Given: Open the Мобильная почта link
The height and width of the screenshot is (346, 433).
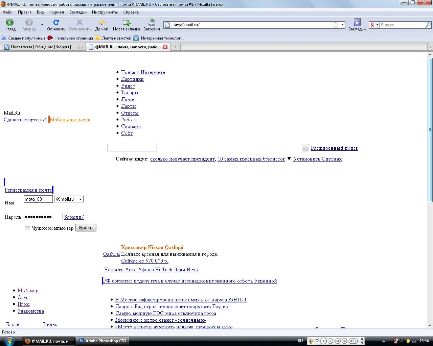Looking at the screenshot, I should (x=70, y=120).
